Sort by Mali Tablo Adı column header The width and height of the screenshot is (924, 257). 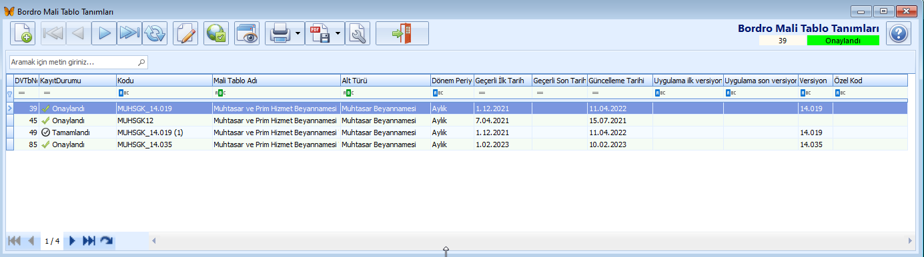276,81
